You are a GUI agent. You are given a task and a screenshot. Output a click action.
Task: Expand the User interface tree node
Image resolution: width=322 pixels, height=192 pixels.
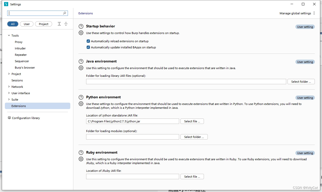pos(9,93)
